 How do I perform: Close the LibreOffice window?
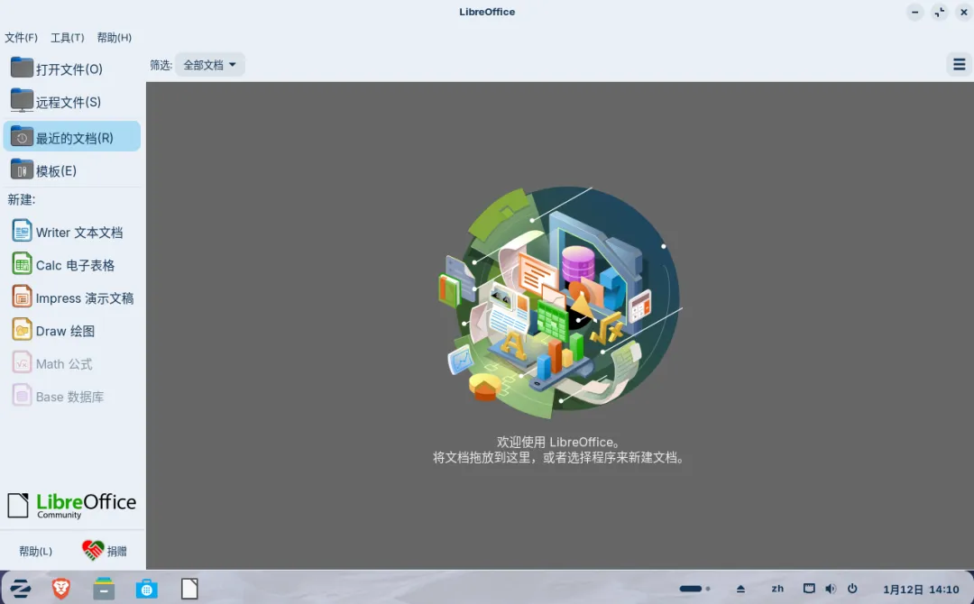tap(963, 12)
